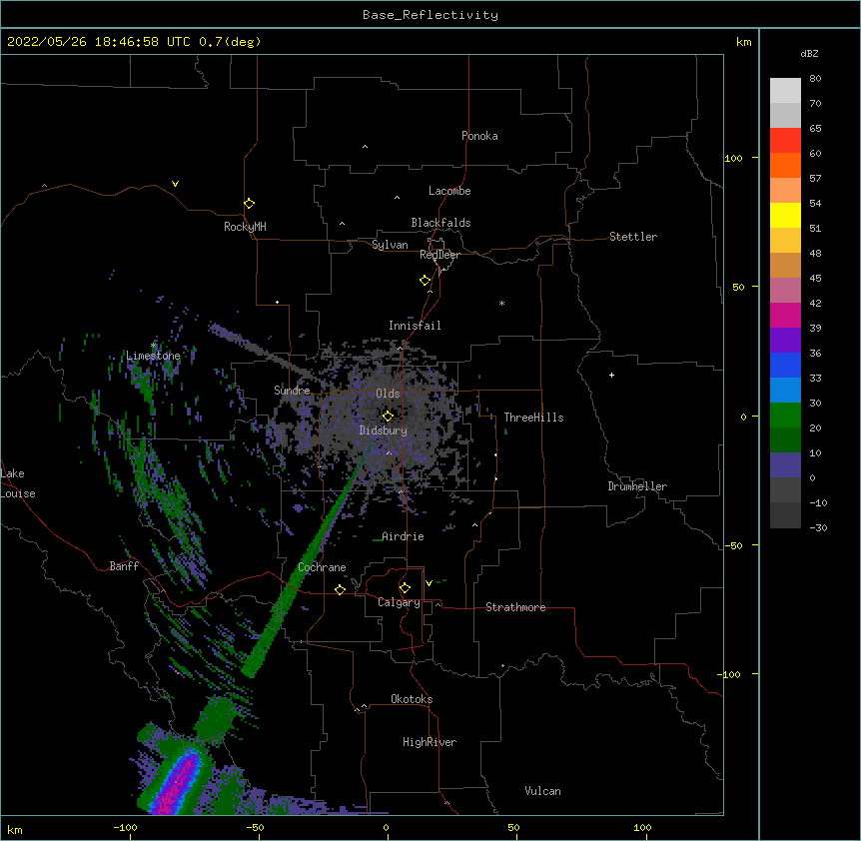
Task: Click the Lacombe city label
Action: click(449, 191)
